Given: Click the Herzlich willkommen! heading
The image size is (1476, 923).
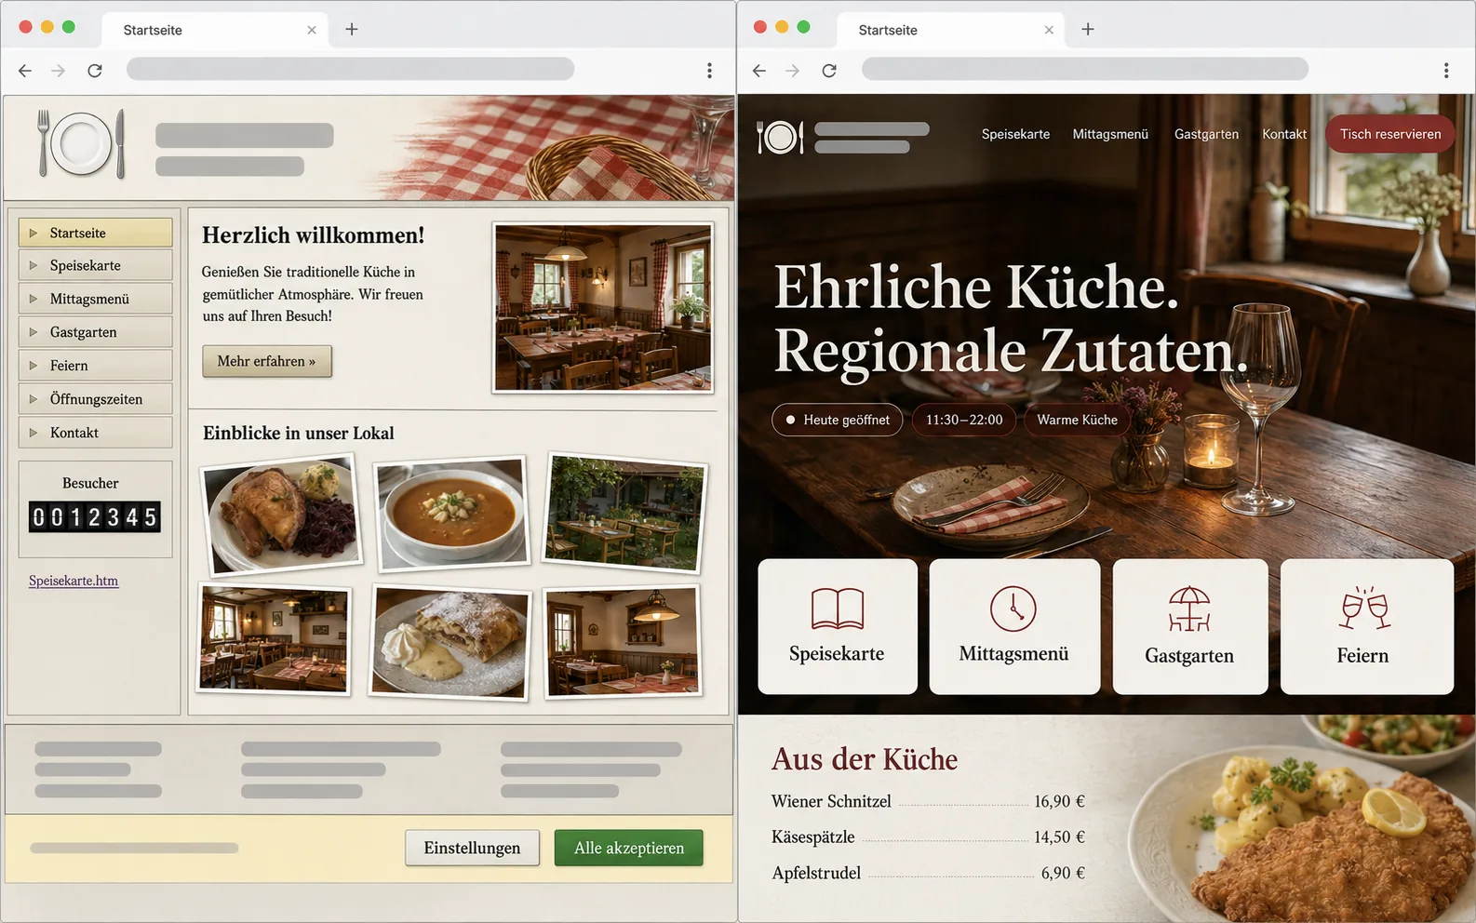Looking at the screenshot, I should (x=313, y=235).
